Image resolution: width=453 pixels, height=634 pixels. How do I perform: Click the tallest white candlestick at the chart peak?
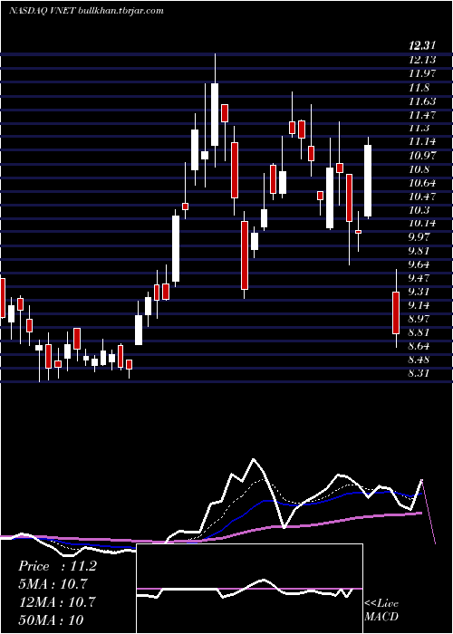pos(215,114)
